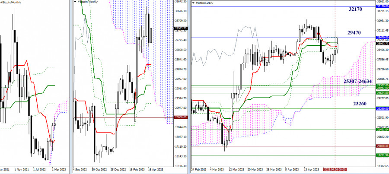The width and height of the screenshot is (389, 174).
Task: Select the #Bitcoin,Weekly chart title
Action: click(x=87, y=2)
